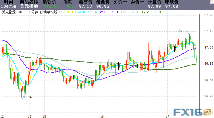Screen dimensions: 214x118
Task: Click the 最新价 column header
Action: point(49,2)
